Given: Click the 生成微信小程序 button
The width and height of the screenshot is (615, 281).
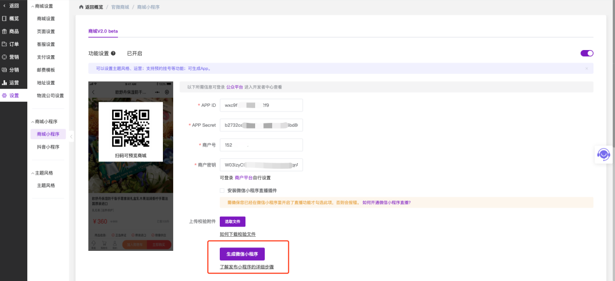Looking at the screenshot, I should coord(242,254).
